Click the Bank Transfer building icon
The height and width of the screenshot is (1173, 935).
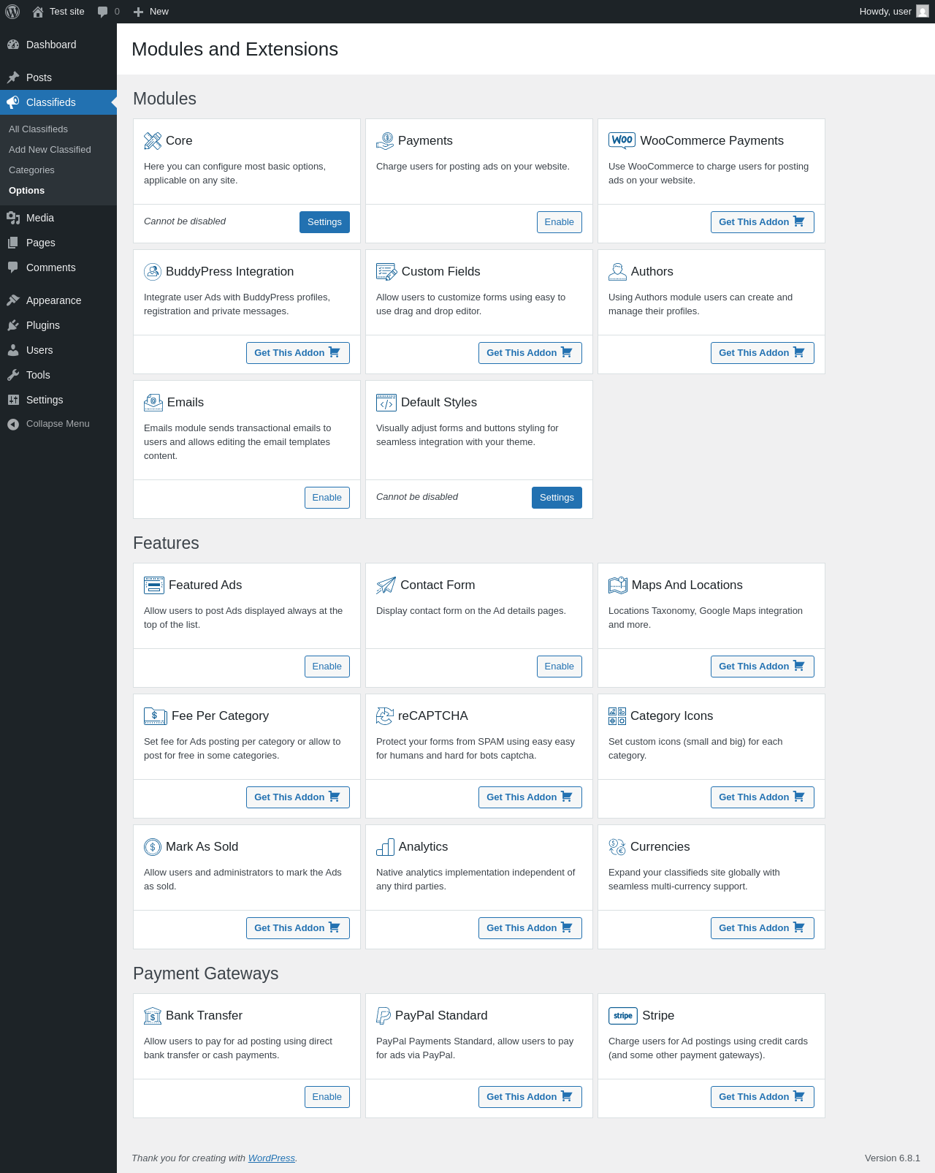tap(153, 1015)
